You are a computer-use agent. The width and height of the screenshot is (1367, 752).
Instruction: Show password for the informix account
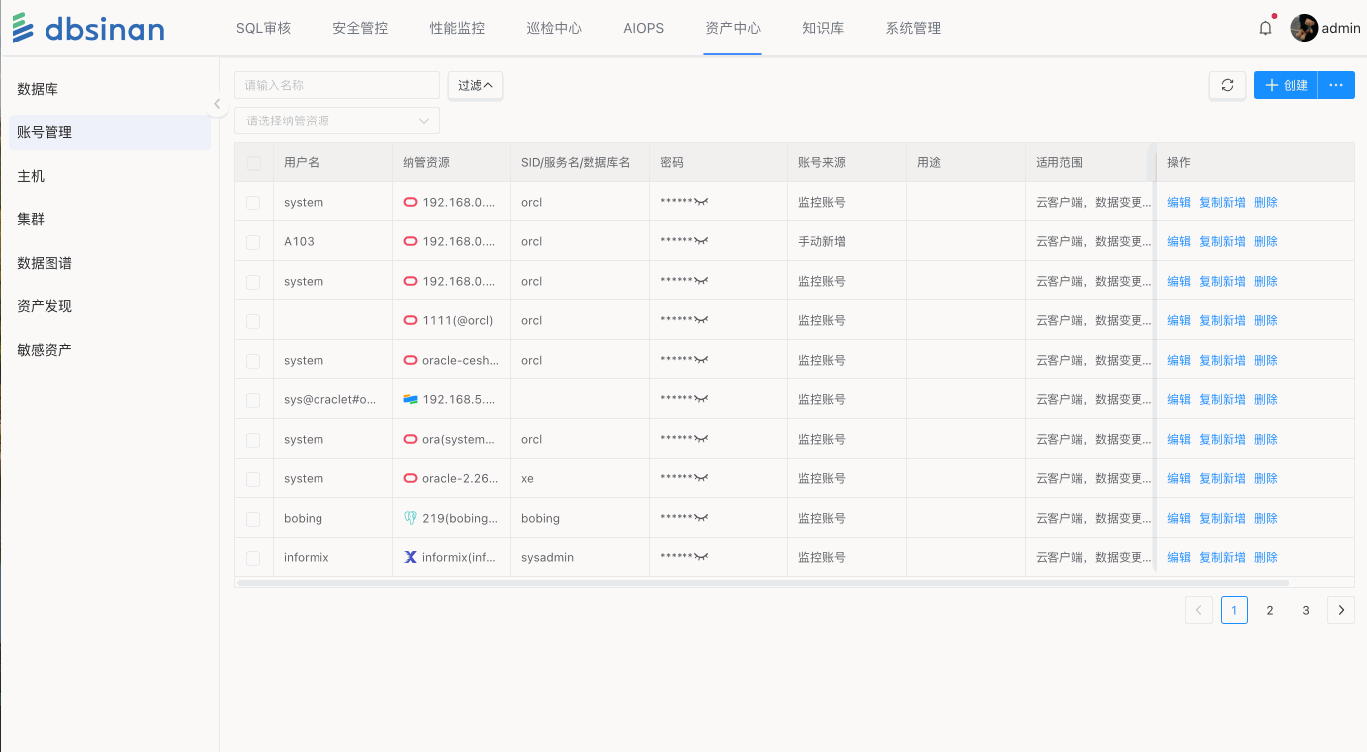pos(702,557)
